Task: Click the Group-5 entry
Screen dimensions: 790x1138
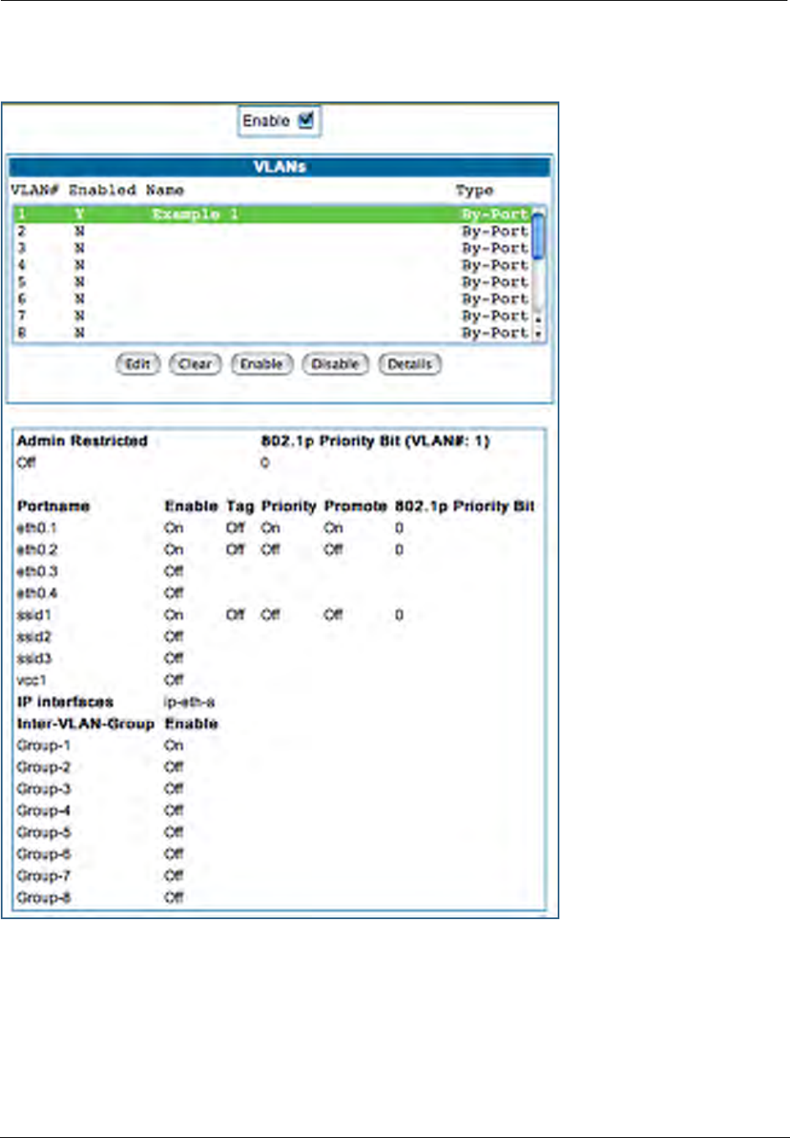Action: 44,833
